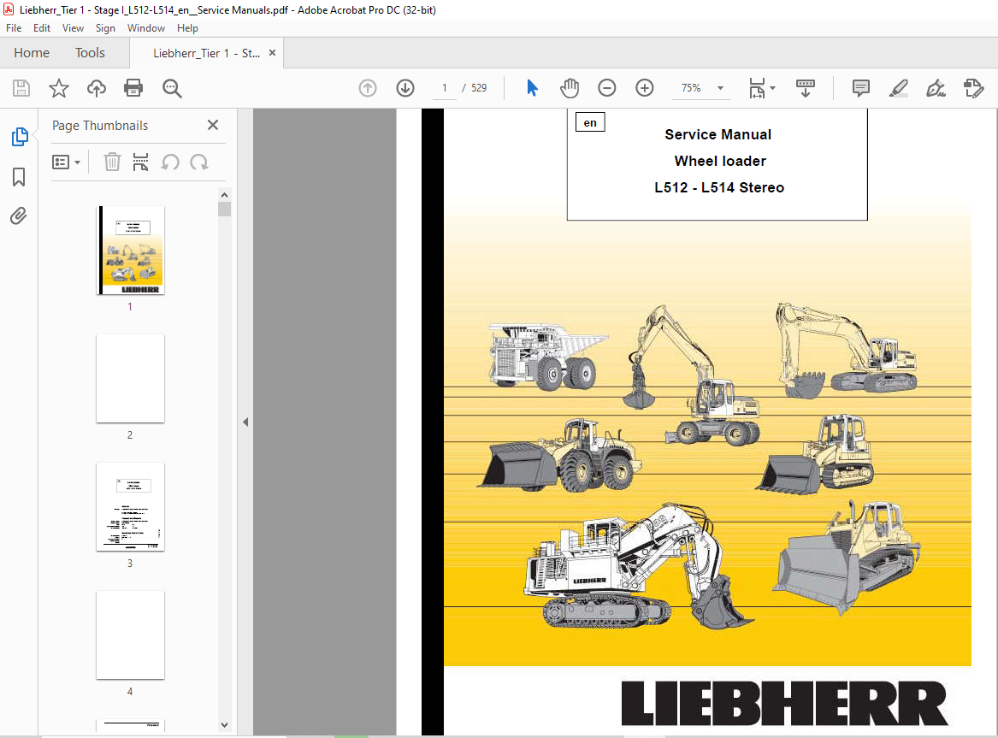Open fit page options icon

pyautogui.click(x=757, y=88)
